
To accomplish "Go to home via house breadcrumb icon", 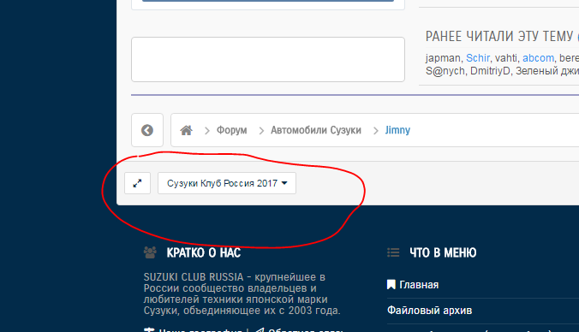I will click(186, 130).
